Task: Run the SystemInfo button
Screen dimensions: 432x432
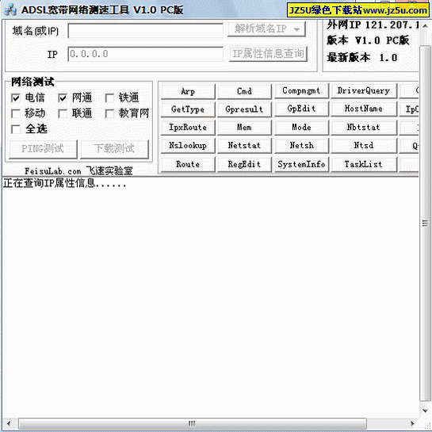Action: tap(301, 165)
